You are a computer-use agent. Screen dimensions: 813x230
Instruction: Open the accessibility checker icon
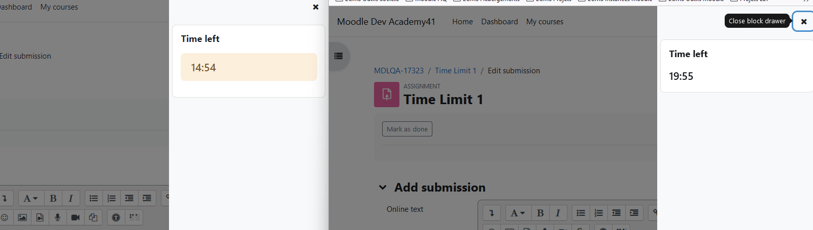(x=116, y=217)
